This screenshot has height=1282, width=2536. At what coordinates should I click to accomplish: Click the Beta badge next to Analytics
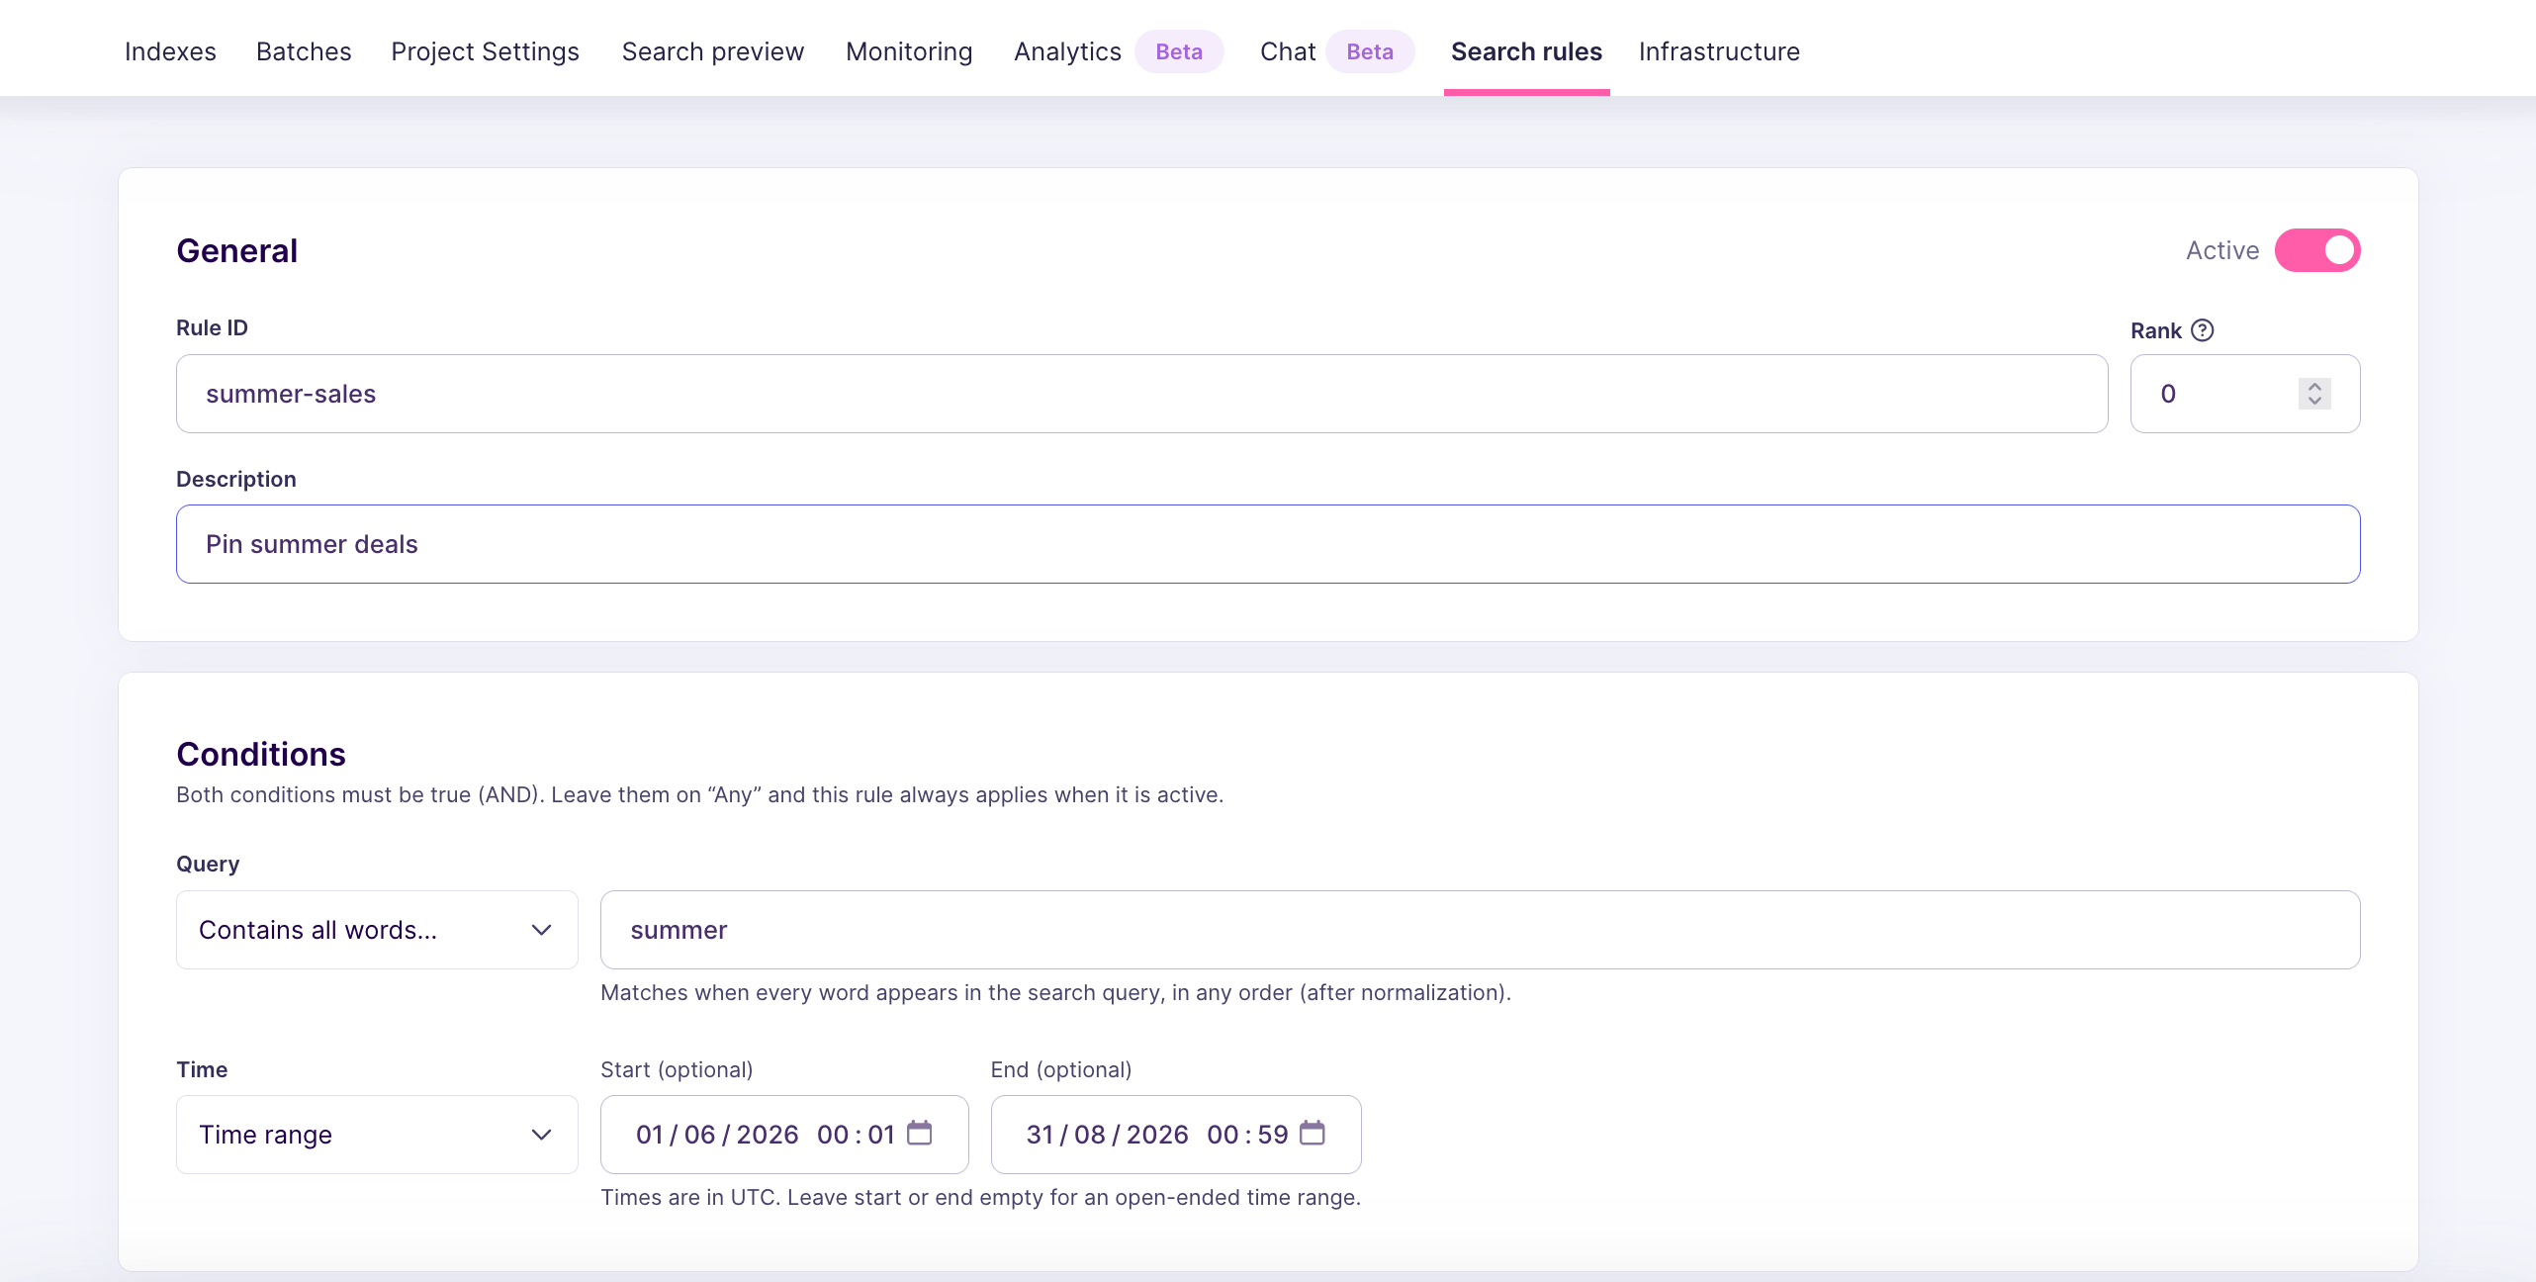[x=1179, y=51]
